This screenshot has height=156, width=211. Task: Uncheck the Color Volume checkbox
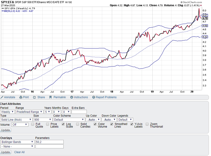coord(95,124)
